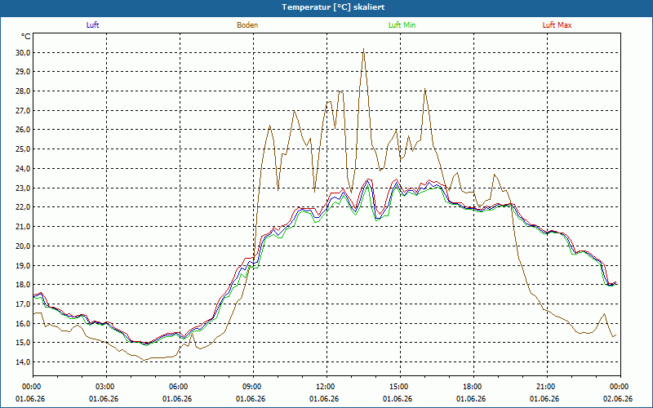Click the brown Boden legend label

pos(247,25)
